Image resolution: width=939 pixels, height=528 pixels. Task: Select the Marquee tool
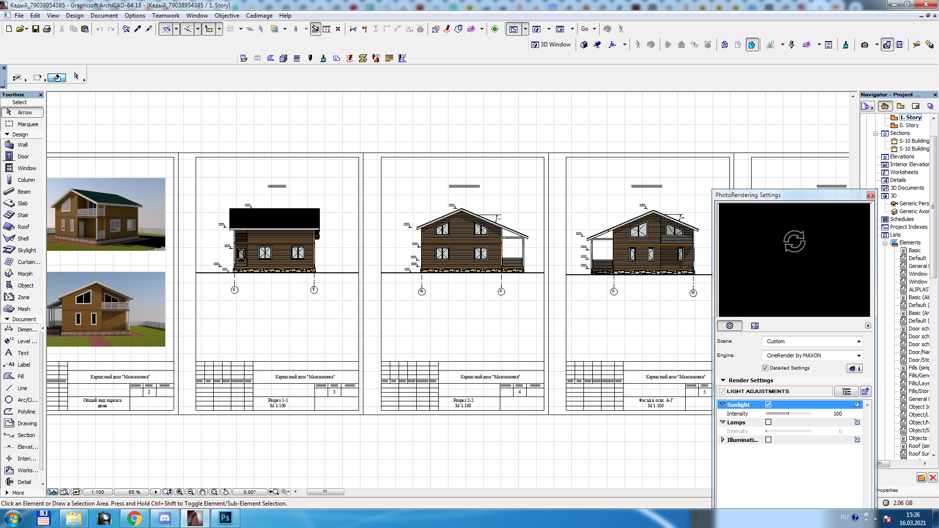tap(22, 124)
